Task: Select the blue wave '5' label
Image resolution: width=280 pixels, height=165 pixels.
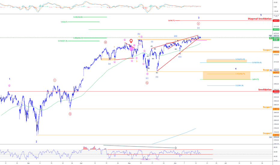Action: [x=261, y=15]
